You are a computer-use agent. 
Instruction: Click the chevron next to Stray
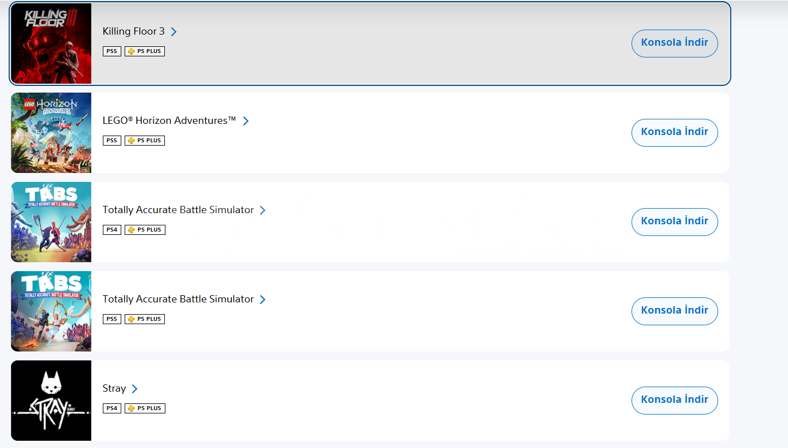coord(134,389)
